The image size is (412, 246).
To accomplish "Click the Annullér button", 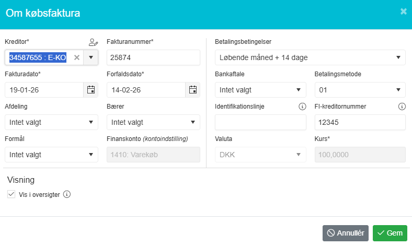I will 346,233.
